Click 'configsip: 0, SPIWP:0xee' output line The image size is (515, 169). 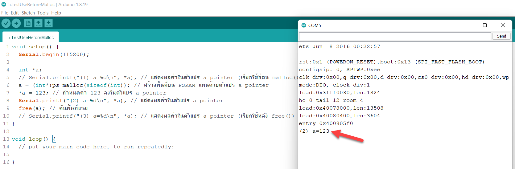[x=340, y=70]
